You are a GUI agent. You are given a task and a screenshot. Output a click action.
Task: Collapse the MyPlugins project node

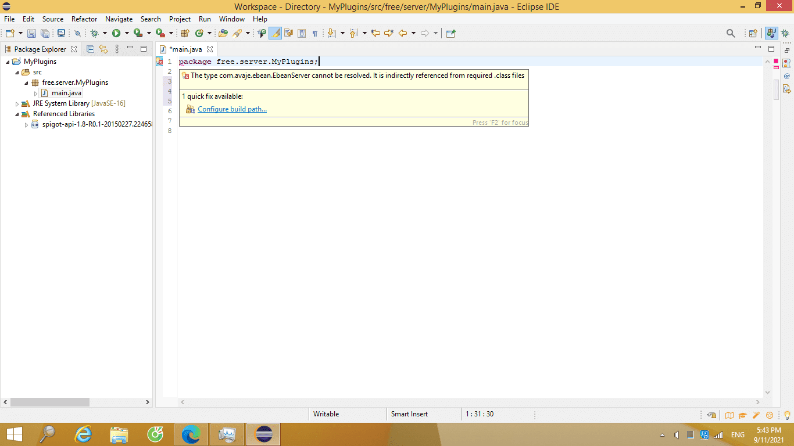8,62
